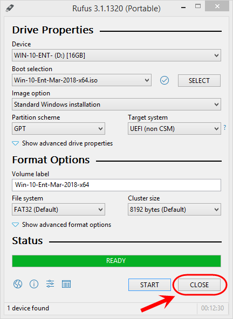This screenshot has width=233, height=319.
Task: Open the Target system dropdown
Action: point(174,129)
